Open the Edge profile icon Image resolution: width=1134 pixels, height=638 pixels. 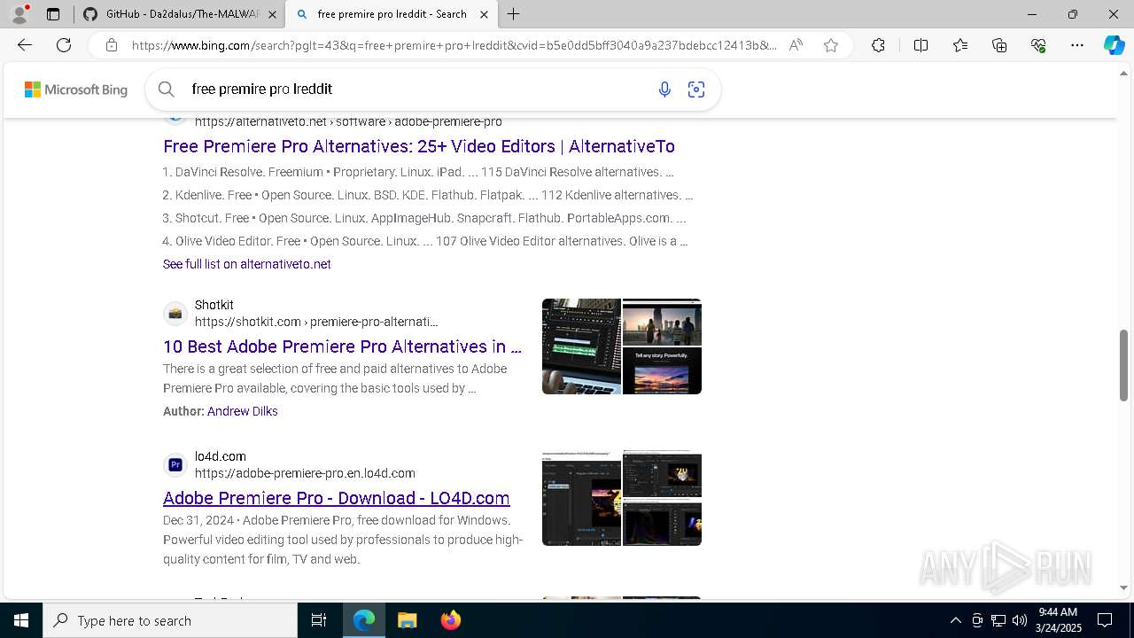[x=19, y=14]
